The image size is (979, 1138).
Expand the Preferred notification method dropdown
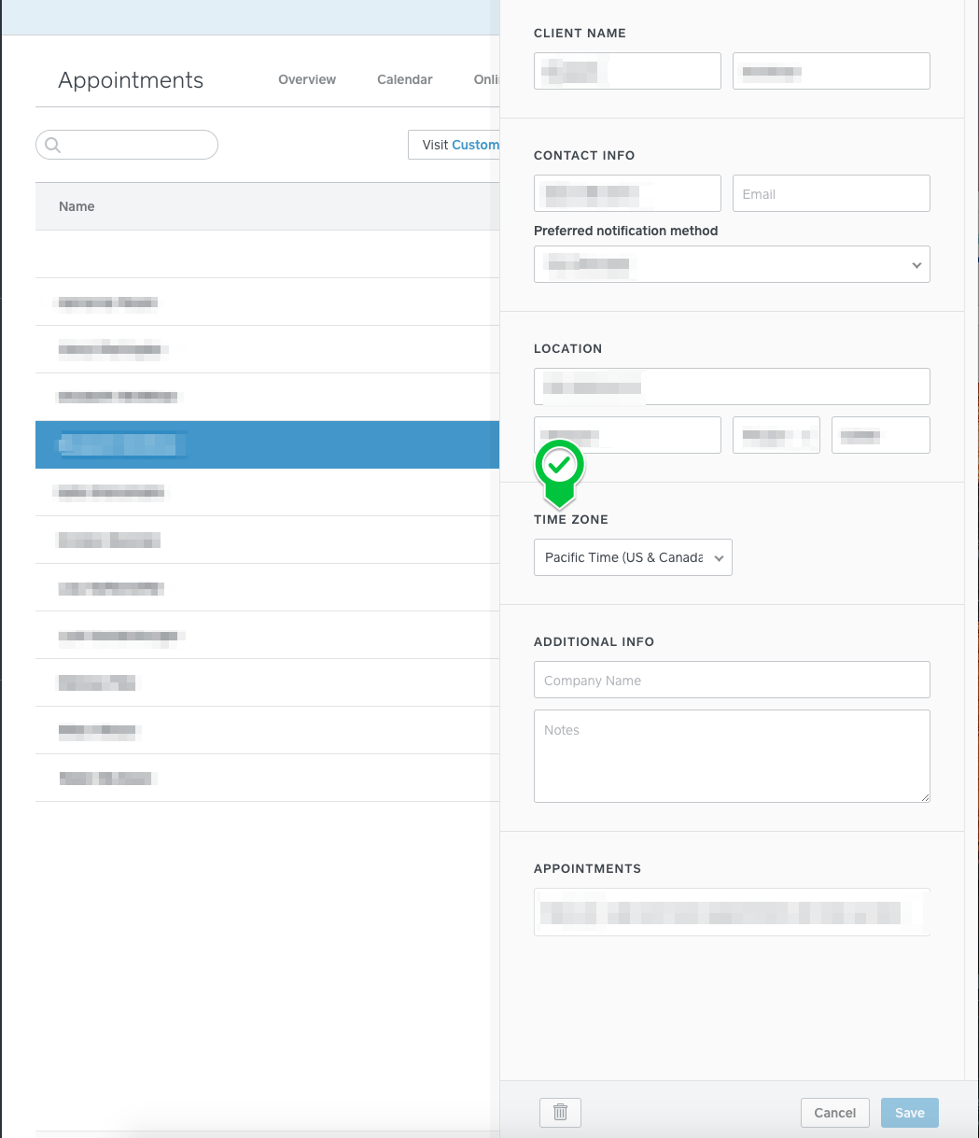pos(732,264)
